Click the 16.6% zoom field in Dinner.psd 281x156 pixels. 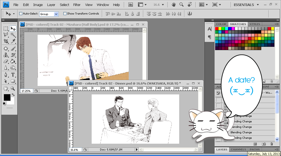point(75,150)
